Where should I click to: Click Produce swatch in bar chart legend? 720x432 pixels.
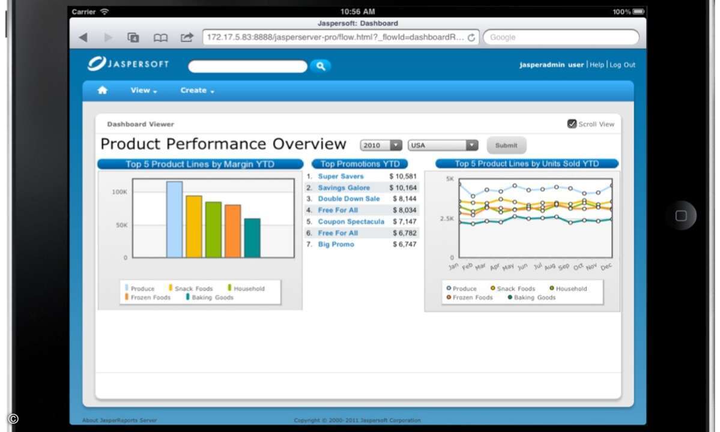(127, 288)
